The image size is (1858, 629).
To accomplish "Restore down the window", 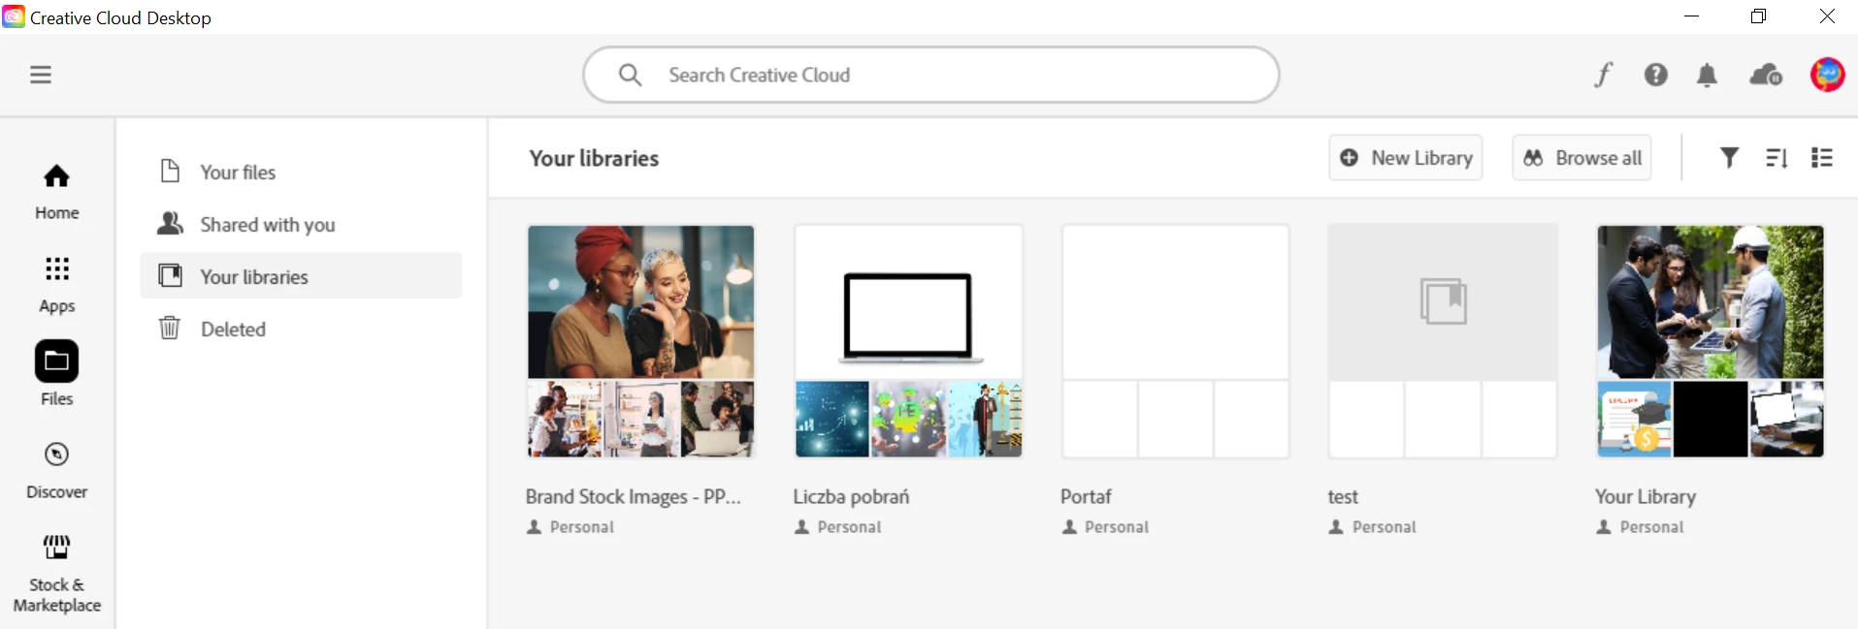I will pyautogui.click(x=1759, y=16).
